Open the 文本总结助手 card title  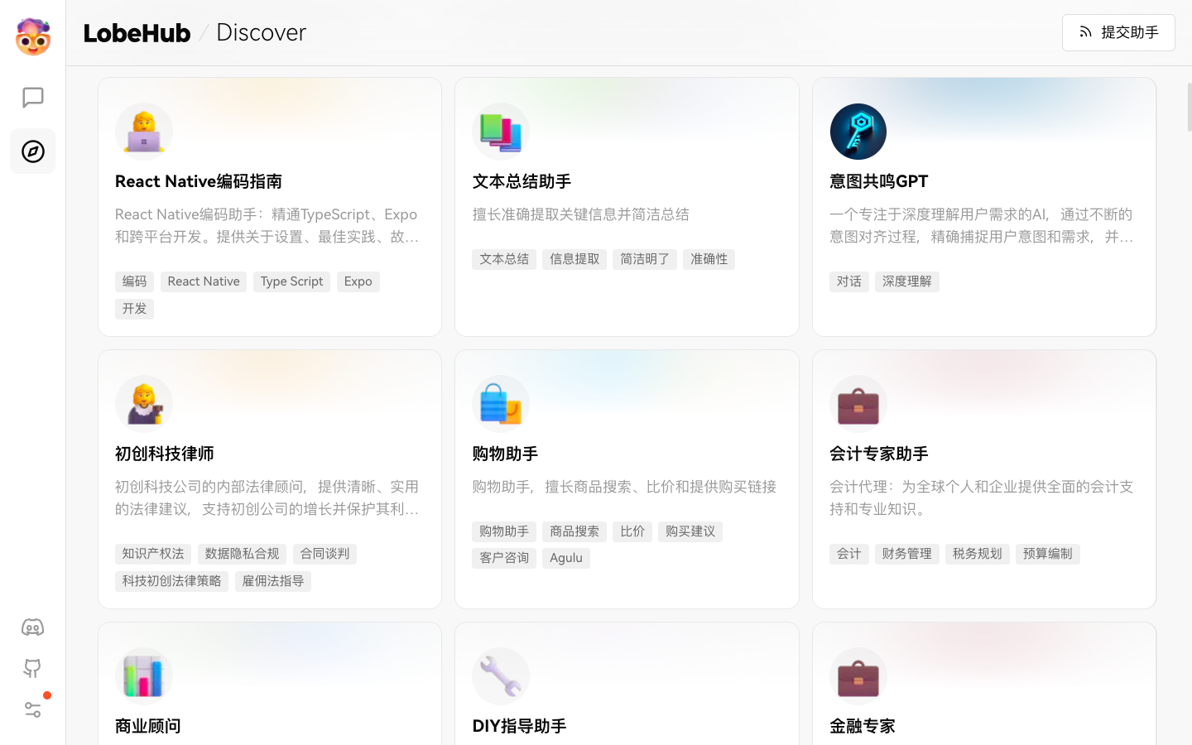pos(521,181)
